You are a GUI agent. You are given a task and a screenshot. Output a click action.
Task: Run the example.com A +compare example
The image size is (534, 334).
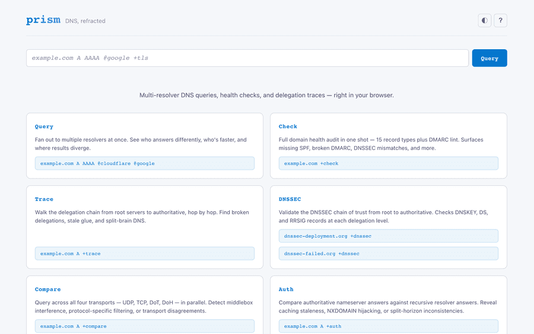pyautogui.click(x=144, y=326)
